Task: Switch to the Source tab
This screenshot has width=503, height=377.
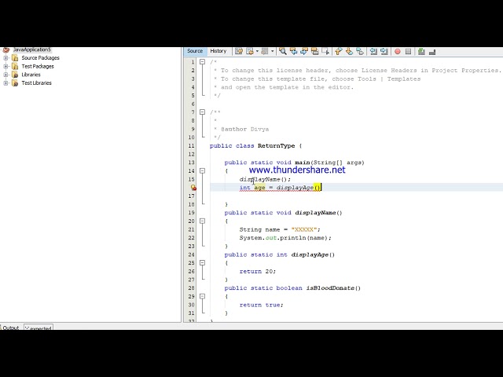Action: [195, 51]
